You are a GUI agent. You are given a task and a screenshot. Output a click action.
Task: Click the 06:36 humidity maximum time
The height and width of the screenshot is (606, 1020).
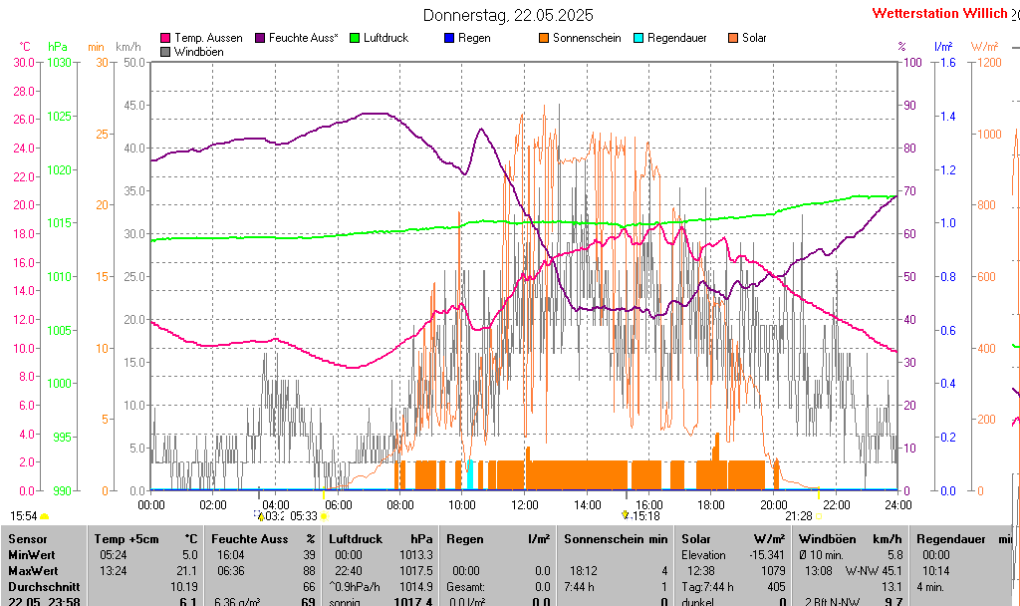231,571
